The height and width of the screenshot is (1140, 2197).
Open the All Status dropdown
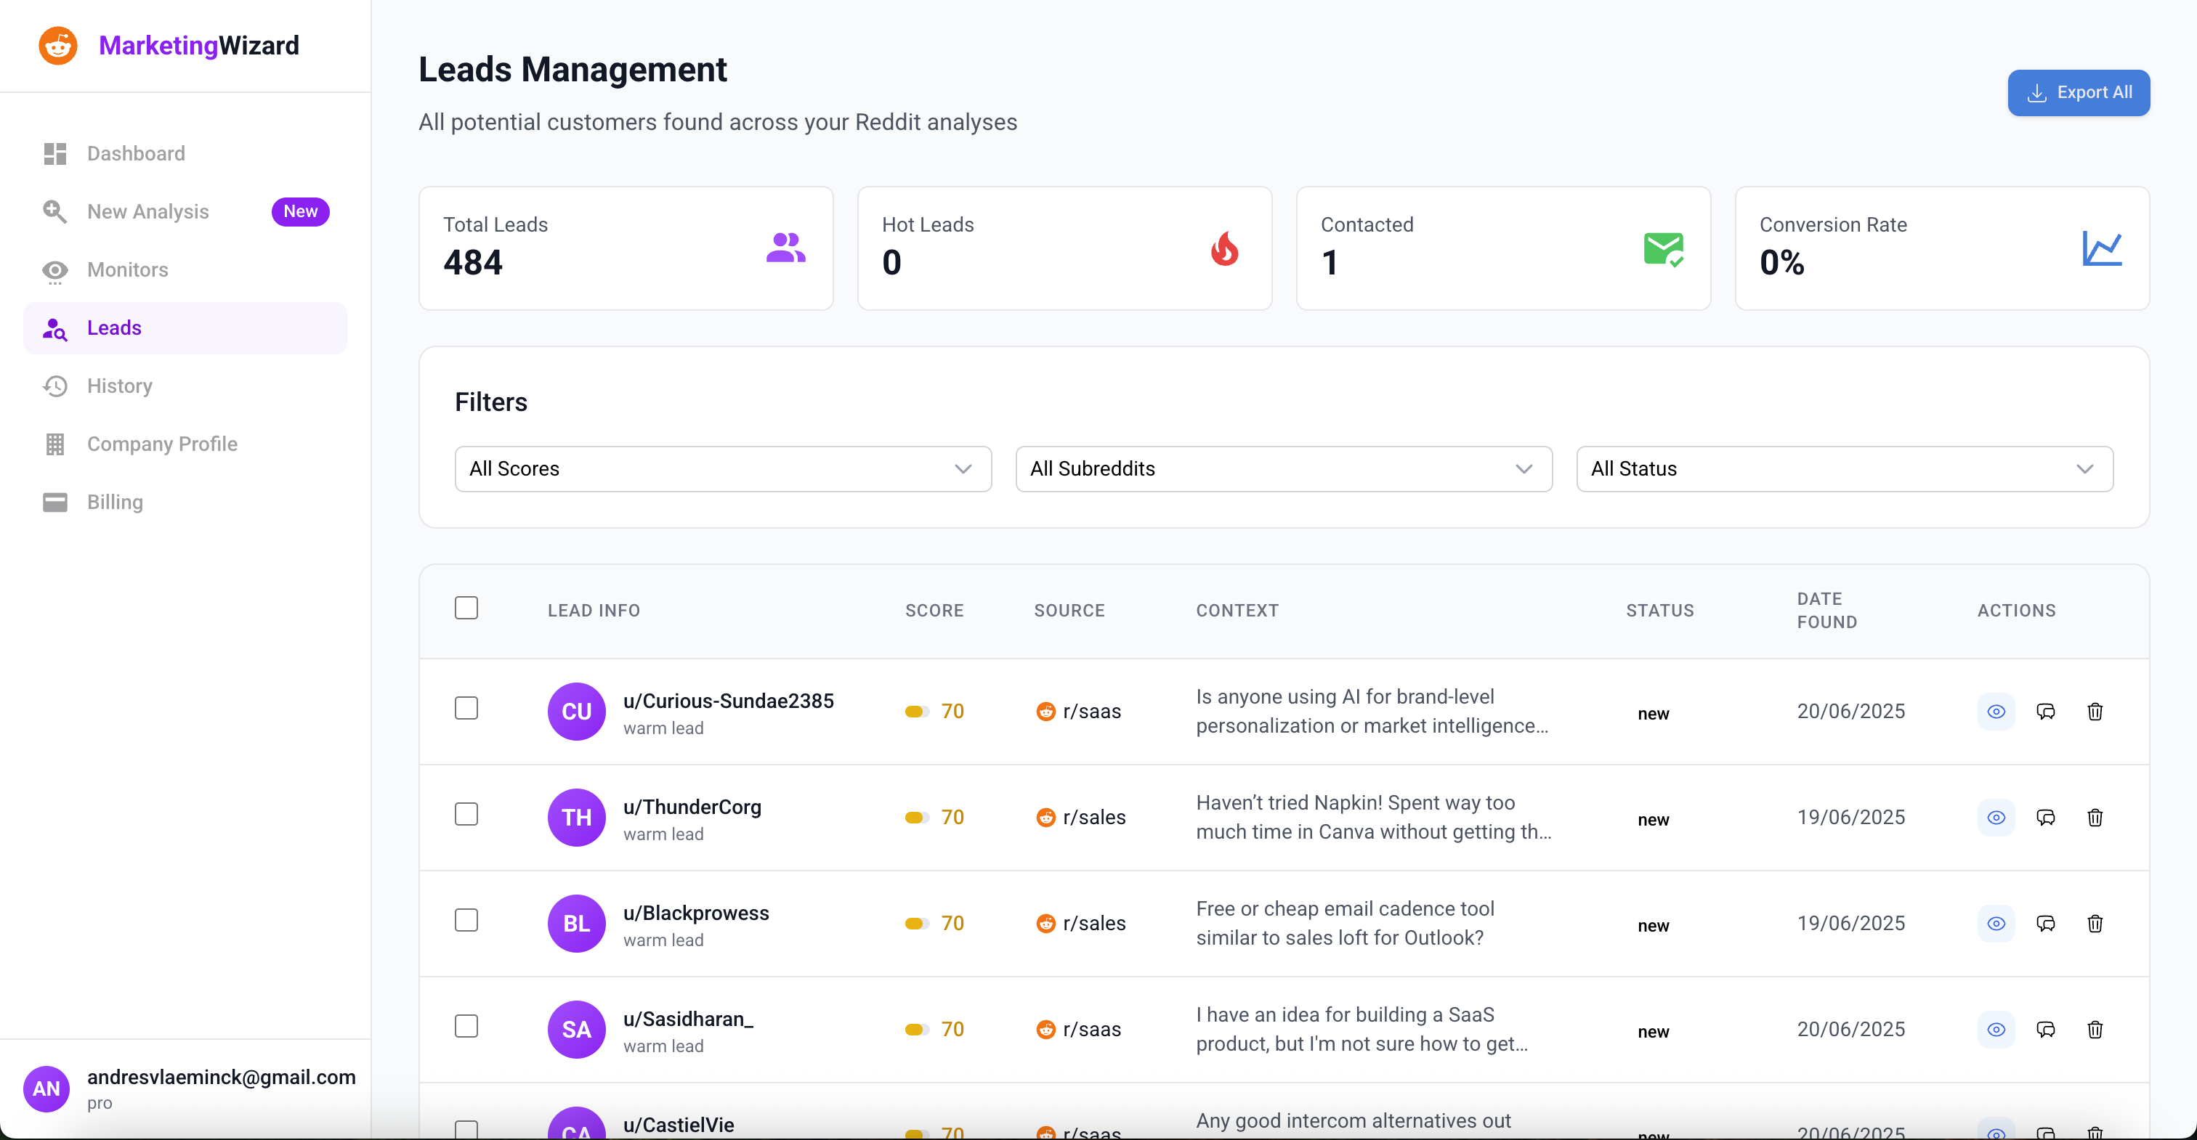coord(1844,468)
